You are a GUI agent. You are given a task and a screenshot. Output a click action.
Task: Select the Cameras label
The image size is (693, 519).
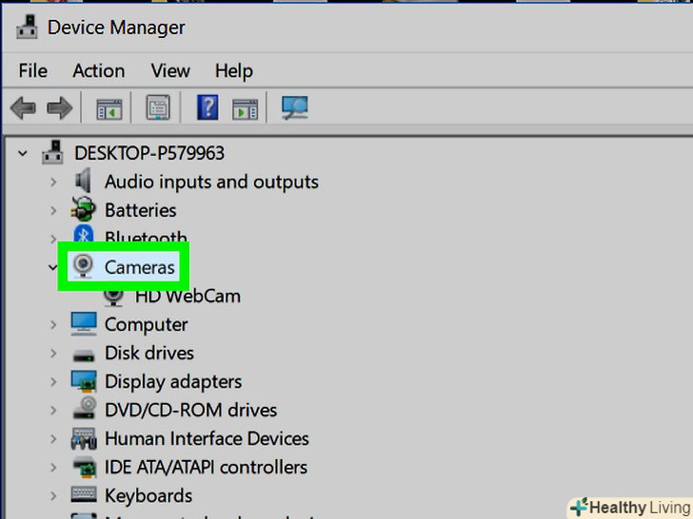pos(140,267)
